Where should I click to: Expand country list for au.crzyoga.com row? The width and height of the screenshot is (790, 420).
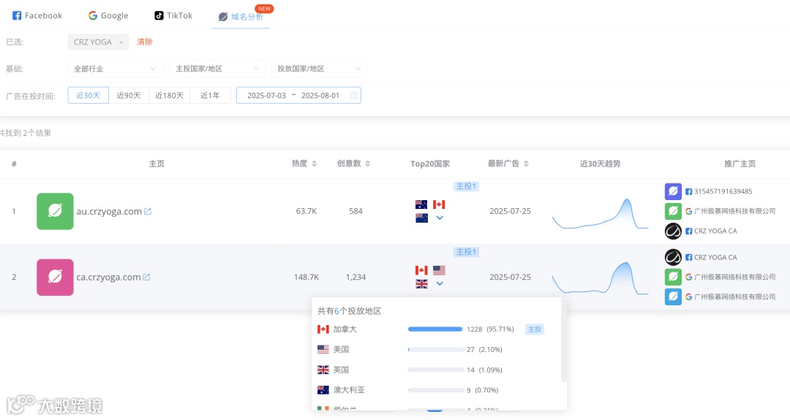(440, 218)
